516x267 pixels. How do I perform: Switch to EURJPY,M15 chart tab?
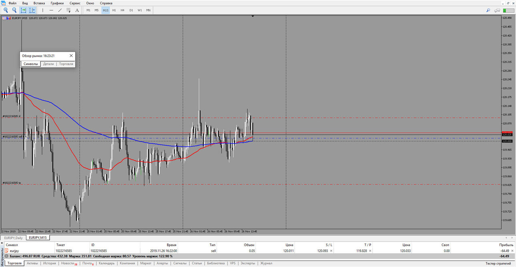click(38, 238)
